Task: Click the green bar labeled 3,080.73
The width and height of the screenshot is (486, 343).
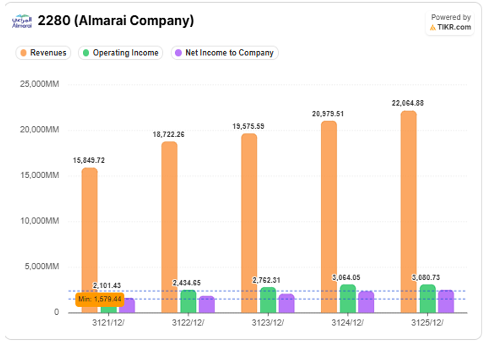Action: coord(427,299)
